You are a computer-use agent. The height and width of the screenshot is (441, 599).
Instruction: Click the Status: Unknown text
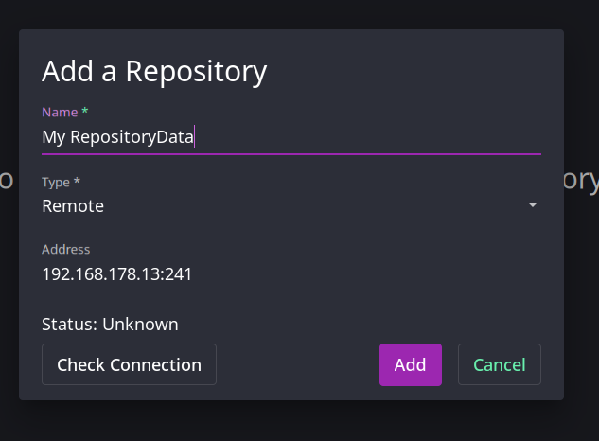coord(110,325)
